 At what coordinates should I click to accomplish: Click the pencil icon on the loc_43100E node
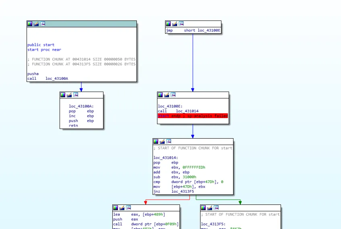pos(167,95)
